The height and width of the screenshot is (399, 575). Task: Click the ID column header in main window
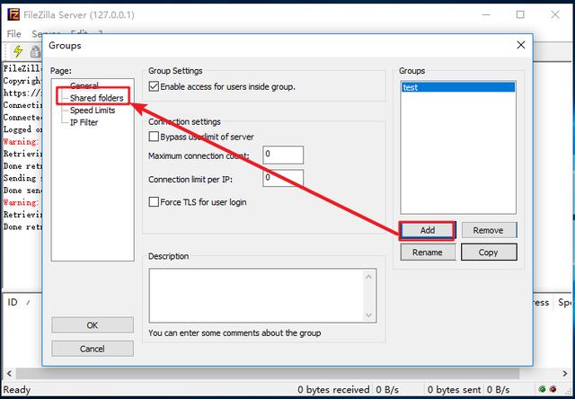(x=13, y=302)
